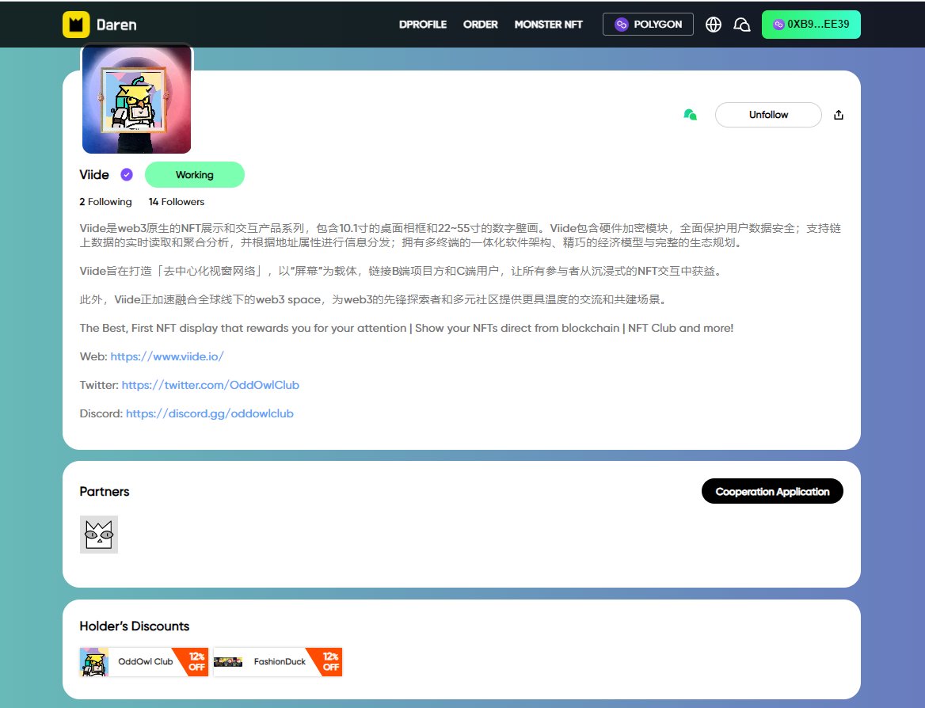Open the DPROFILE menu item
The image size is (925, 708).
tap(422, 25)
